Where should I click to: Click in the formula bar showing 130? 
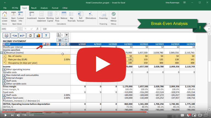[x=110, y=29]
